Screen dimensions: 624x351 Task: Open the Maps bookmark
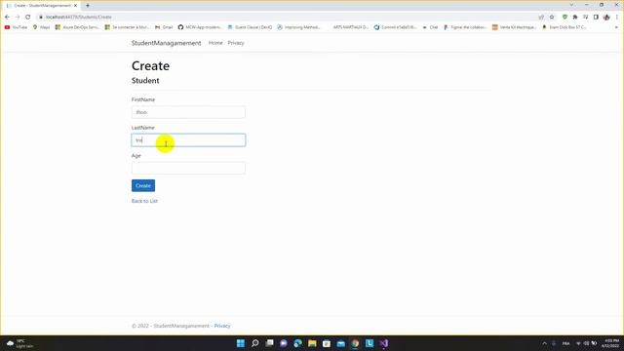(x=41, y=27)
